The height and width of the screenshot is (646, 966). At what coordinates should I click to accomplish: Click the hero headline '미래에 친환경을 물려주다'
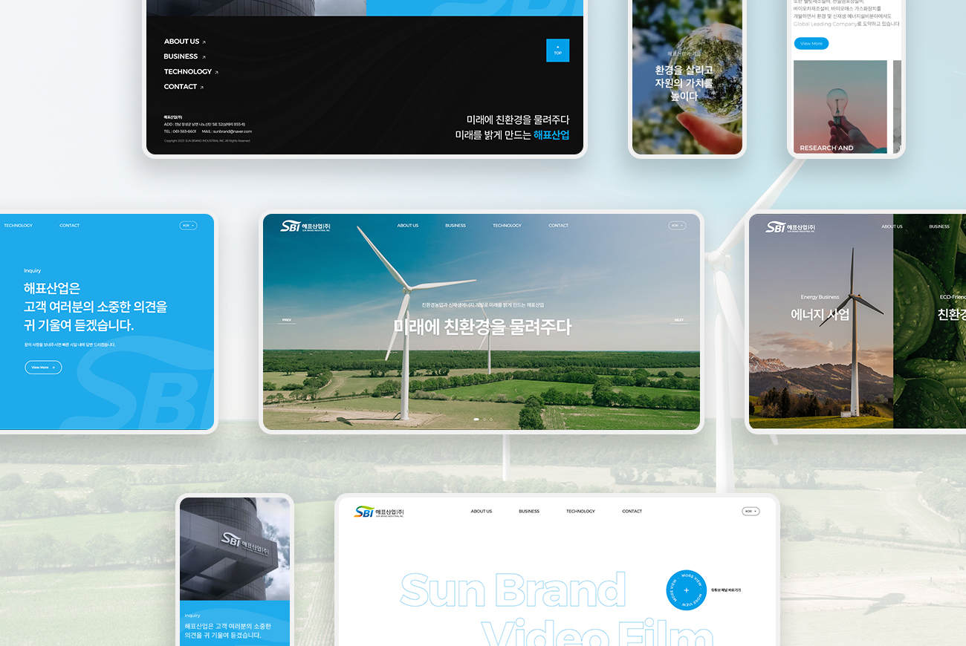482,327
